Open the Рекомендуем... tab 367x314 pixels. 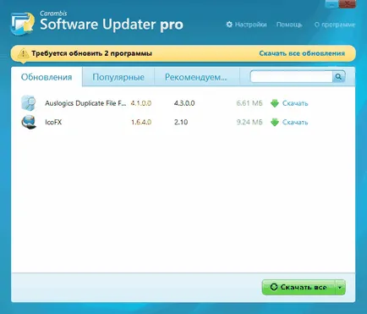[196, 77]
